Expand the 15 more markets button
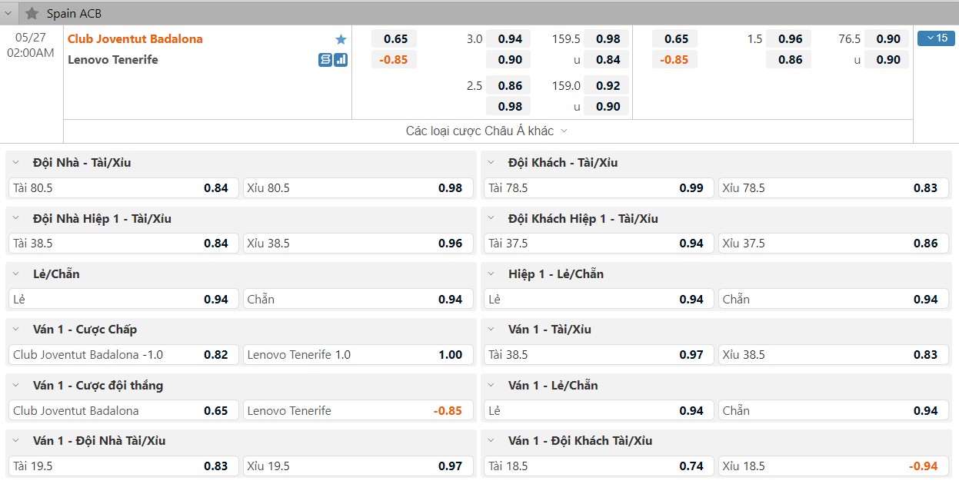The image size is (959, 484). 935,38
